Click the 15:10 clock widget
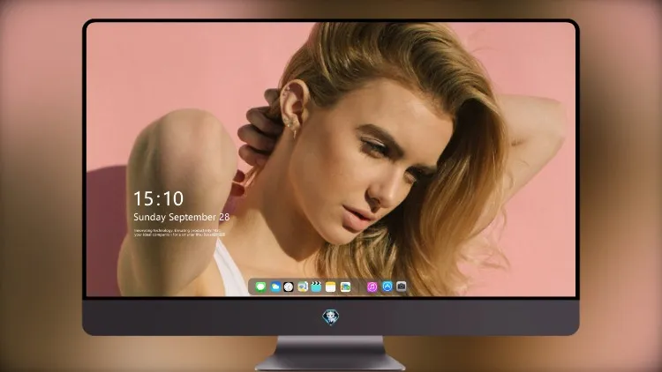The height and width of the screenshot is (372, 662). coord(158,198)
